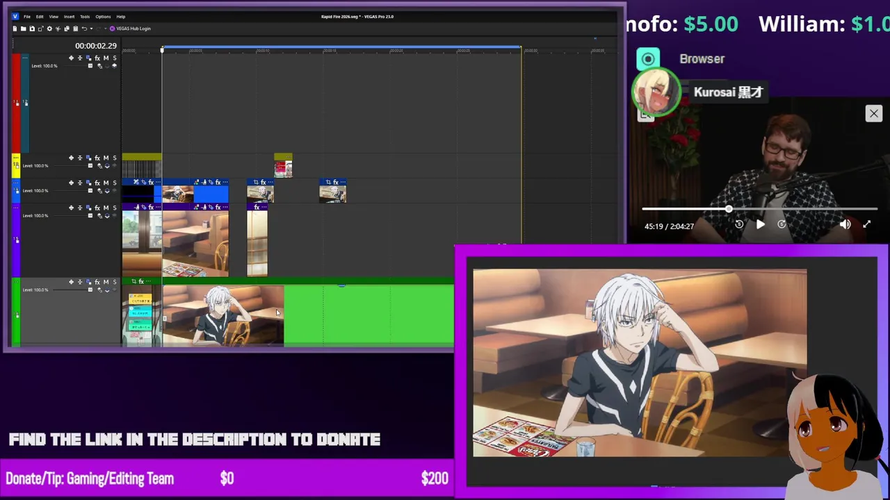This screenshot has height=500, width=890.
Task: Open Track FX on the purple track
Action: 97,208
